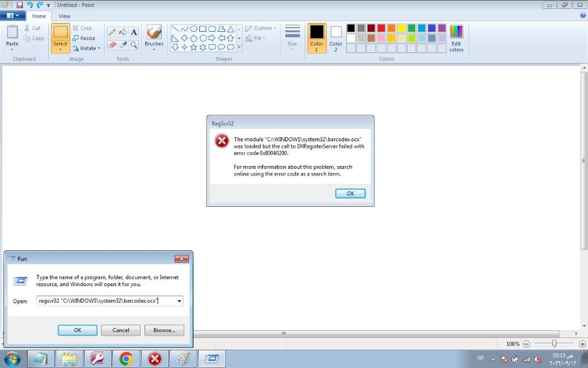Click the Browse... button in Run dialog

pos(164,330)
